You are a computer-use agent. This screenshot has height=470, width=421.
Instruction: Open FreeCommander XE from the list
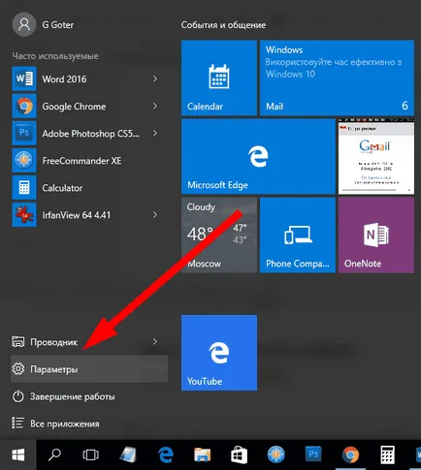click(x=89, y=161)
